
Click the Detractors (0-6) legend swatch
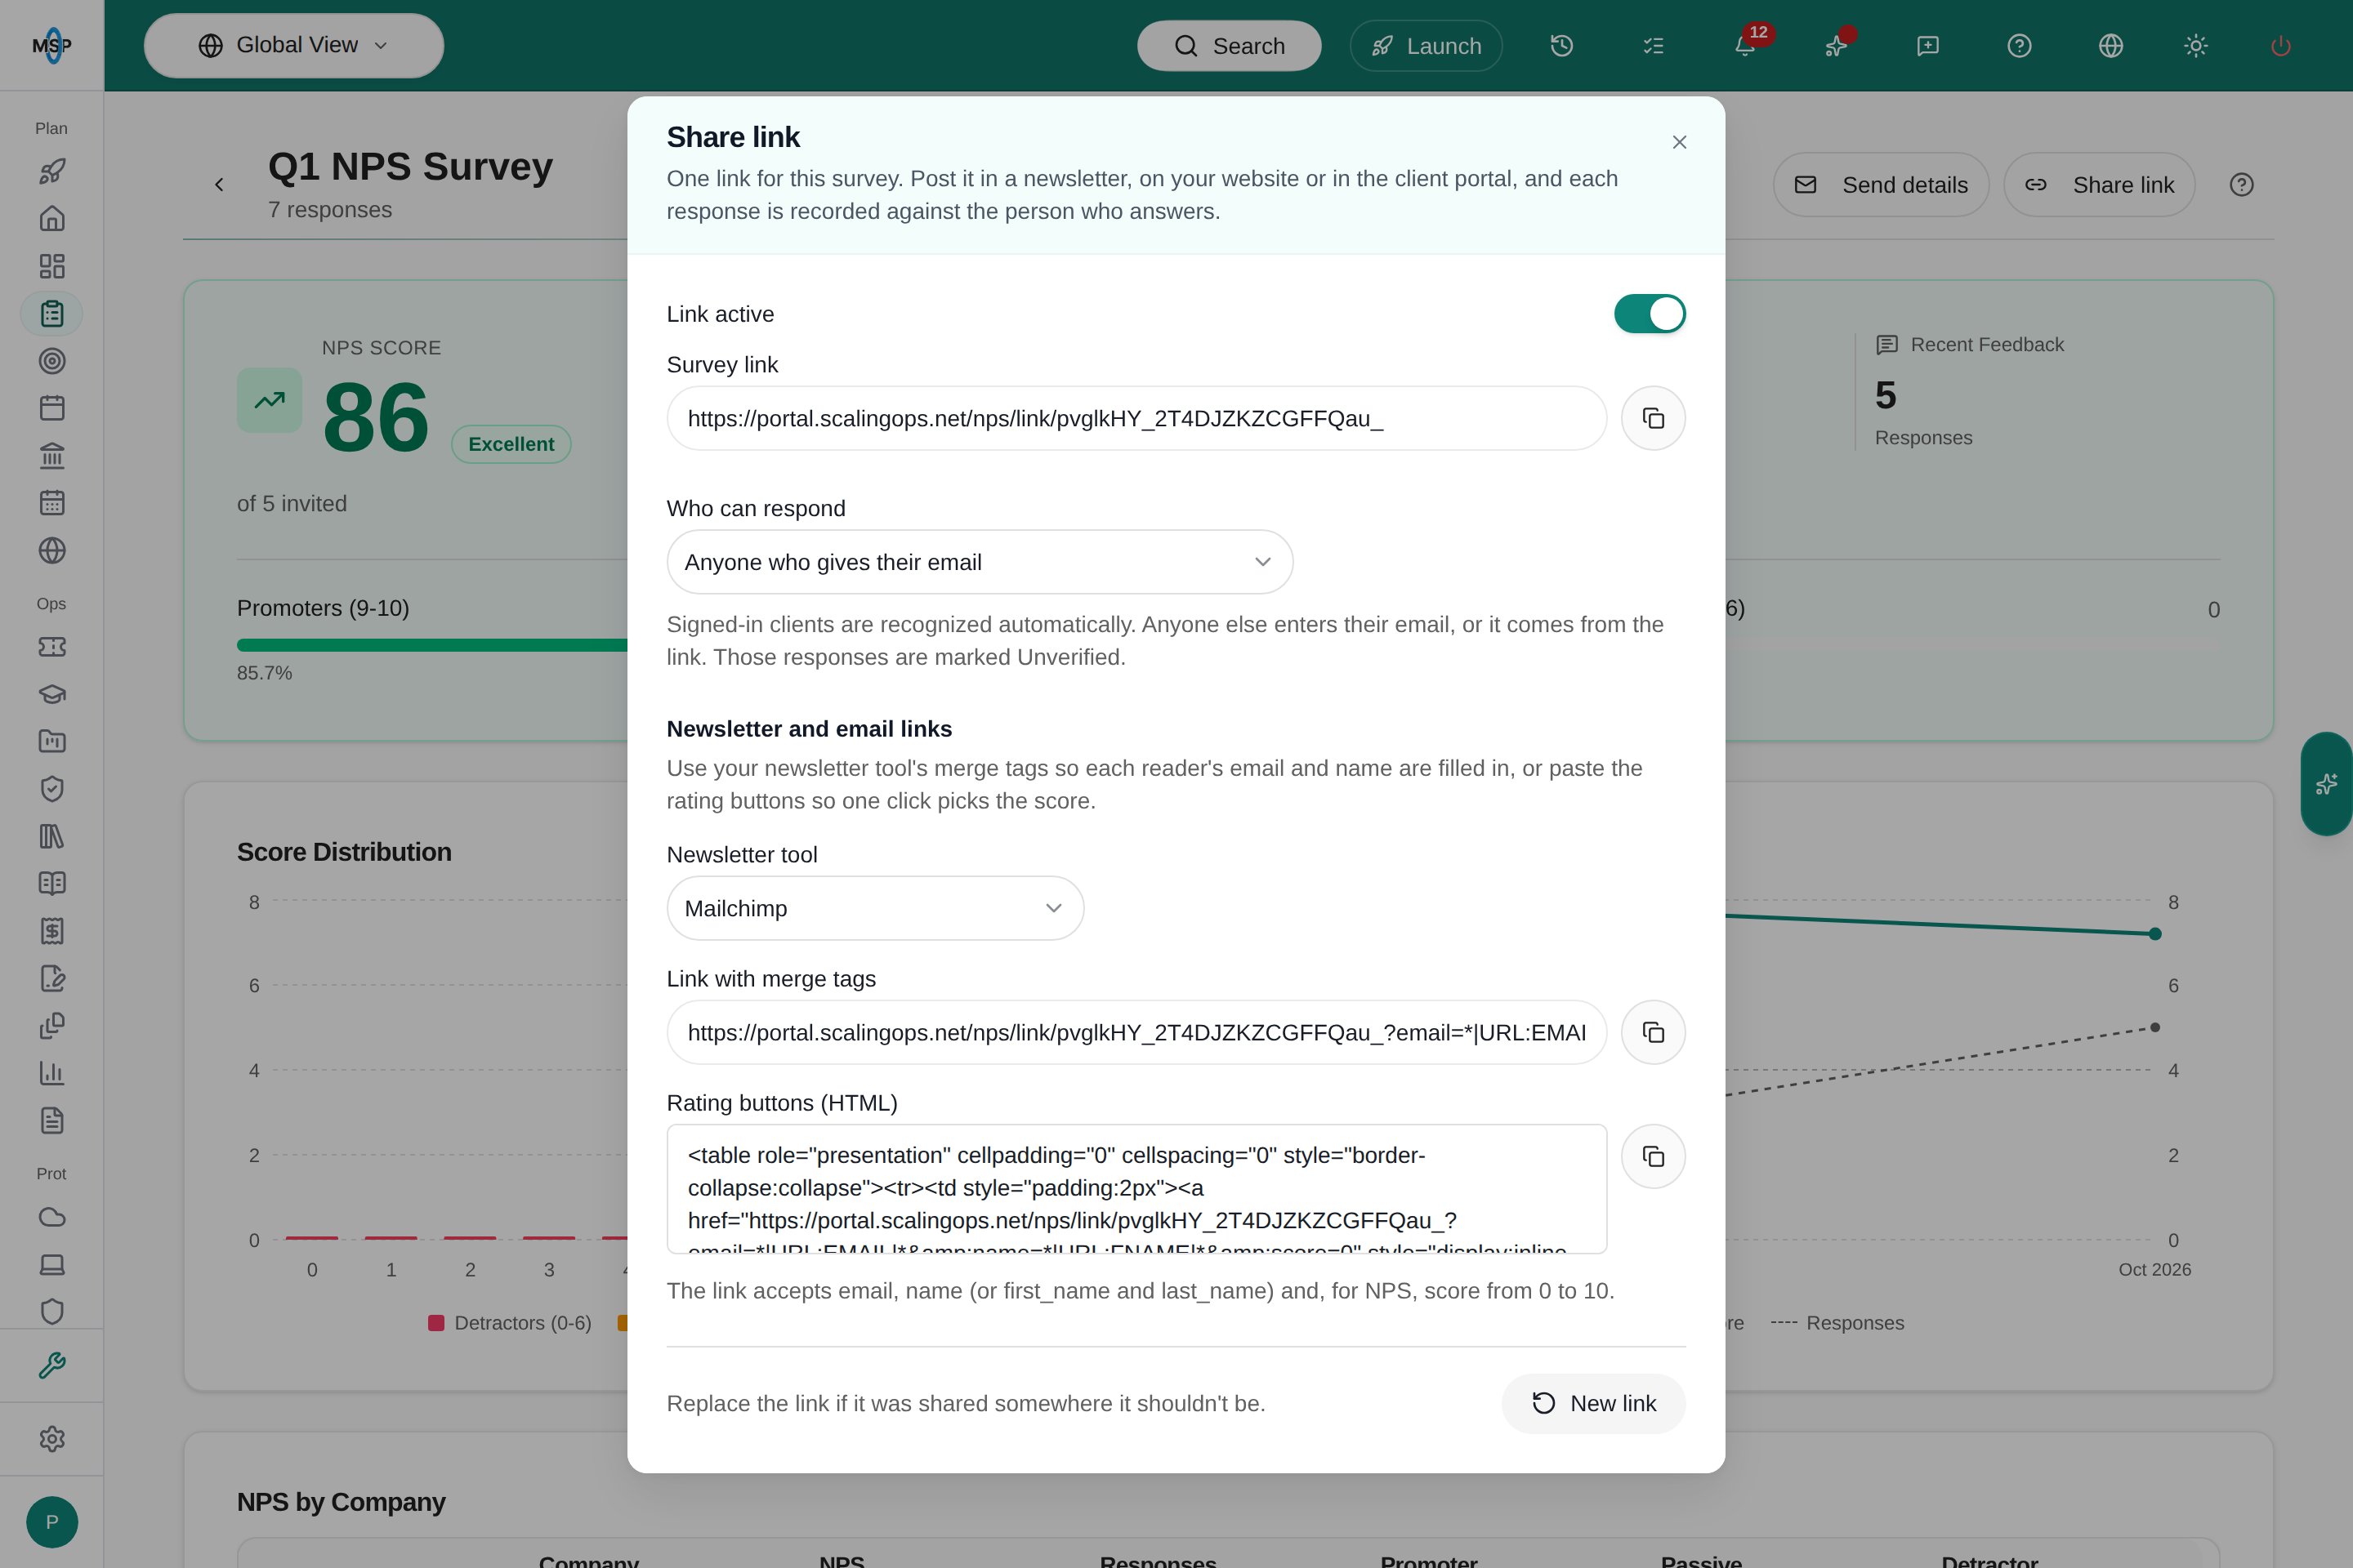[x=436, y=1323]
